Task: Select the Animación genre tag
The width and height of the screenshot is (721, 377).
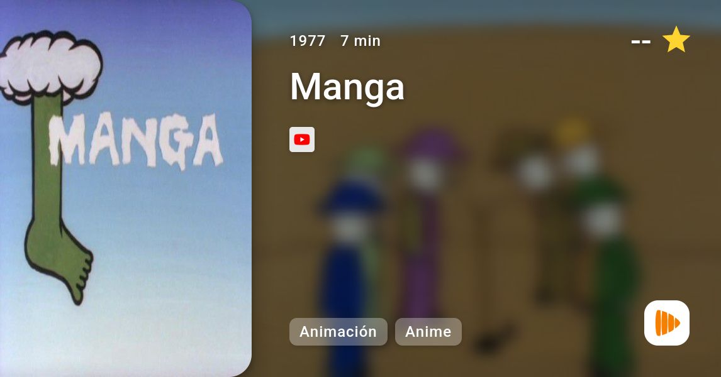Action: [338, 332]
